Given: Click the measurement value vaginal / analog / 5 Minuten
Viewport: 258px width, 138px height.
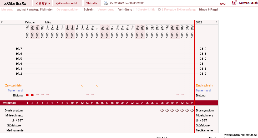Looking at the screenshot, I should coord(35,9).
